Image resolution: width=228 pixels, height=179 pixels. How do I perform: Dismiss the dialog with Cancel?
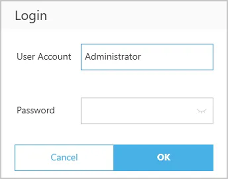[x=64, y=157]
